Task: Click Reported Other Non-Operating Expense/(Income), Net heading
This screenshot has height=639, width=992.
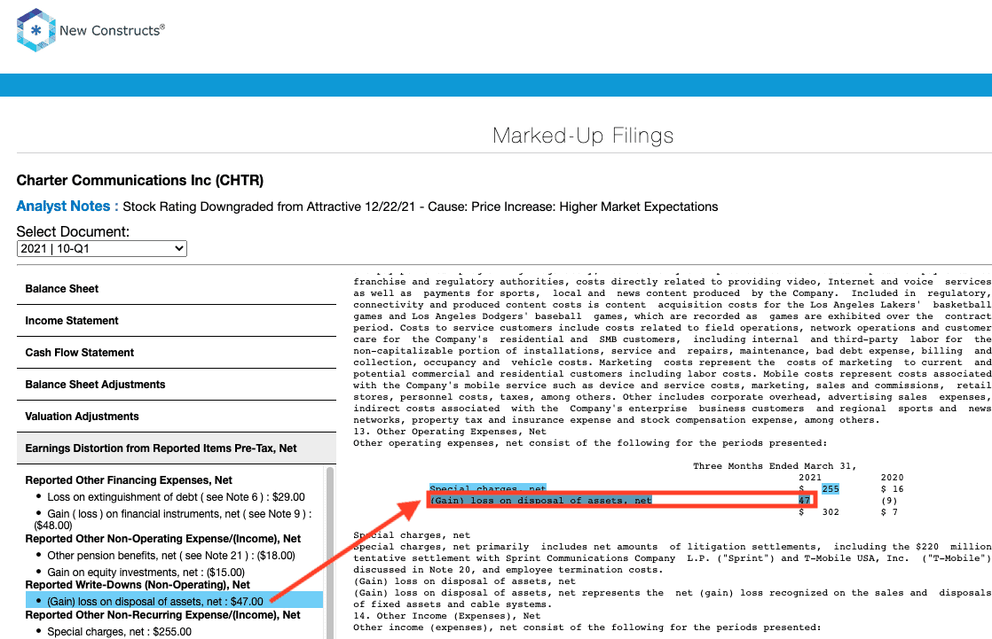Action: [162, 539]
